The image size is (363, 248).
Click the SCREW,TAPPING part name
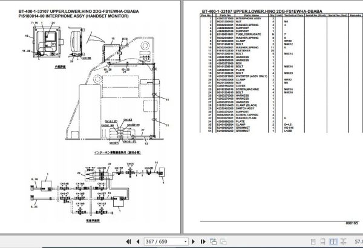tap(247, 115)
